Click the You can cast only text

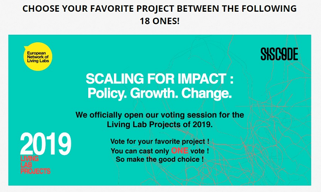[140, 151]
